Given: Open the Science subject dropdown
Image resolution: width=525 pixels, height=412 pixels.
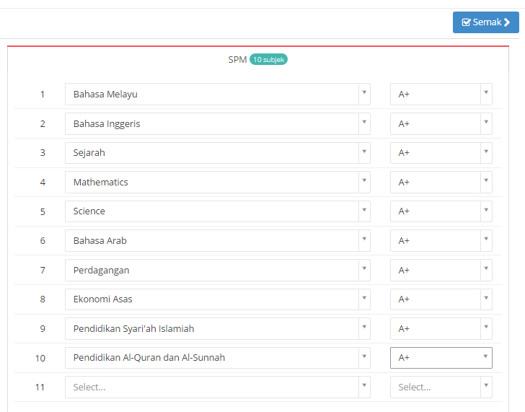Looking at the screenshot, I should 218,211.
